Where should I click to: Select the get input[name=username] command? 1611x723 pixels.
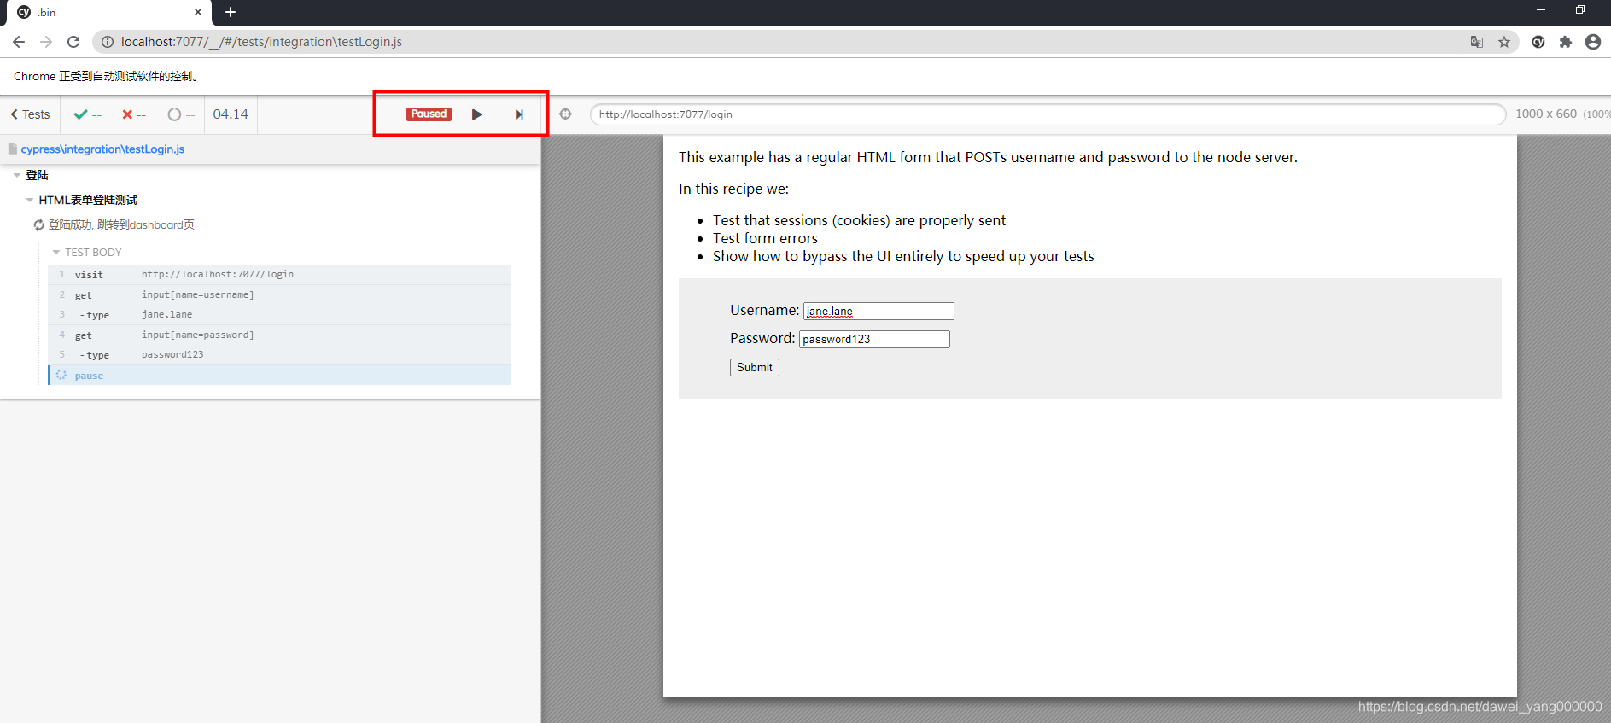[x=279, y=294]
